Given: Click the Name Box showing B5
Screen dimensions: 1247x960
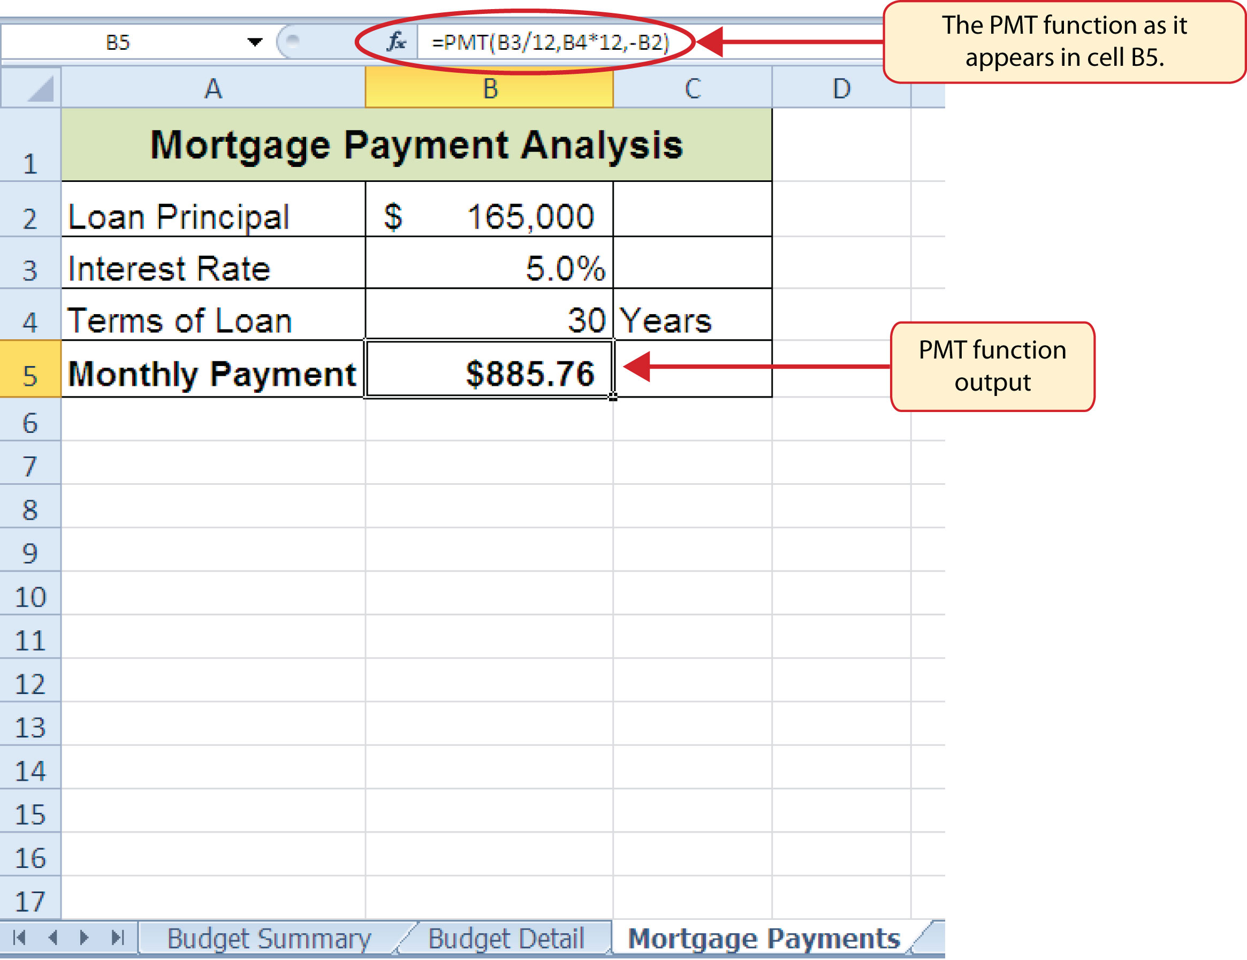Looking at the screenshot, I should coord(118,42).
